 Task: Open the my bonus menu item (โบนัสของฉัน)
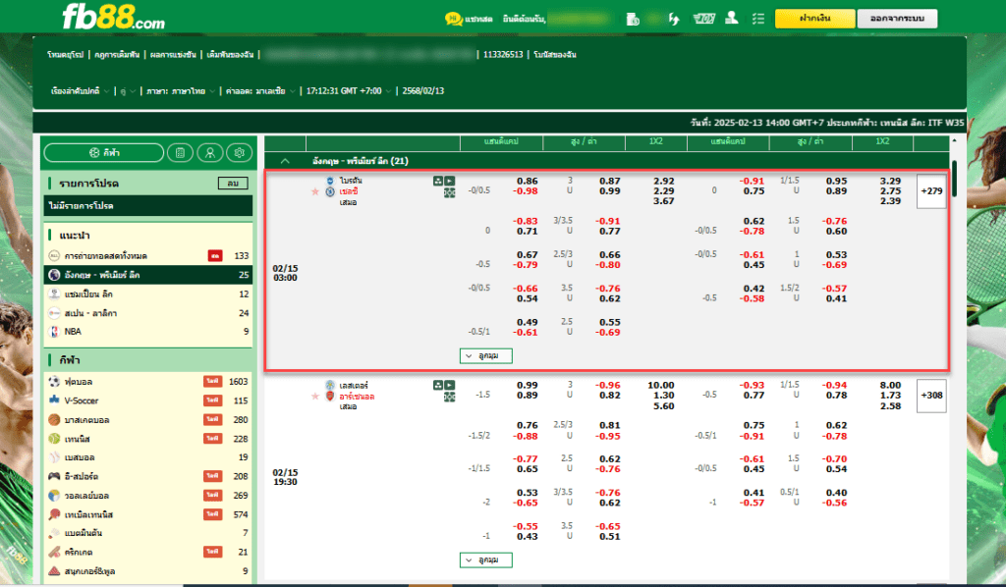click(x=555, y=55)
